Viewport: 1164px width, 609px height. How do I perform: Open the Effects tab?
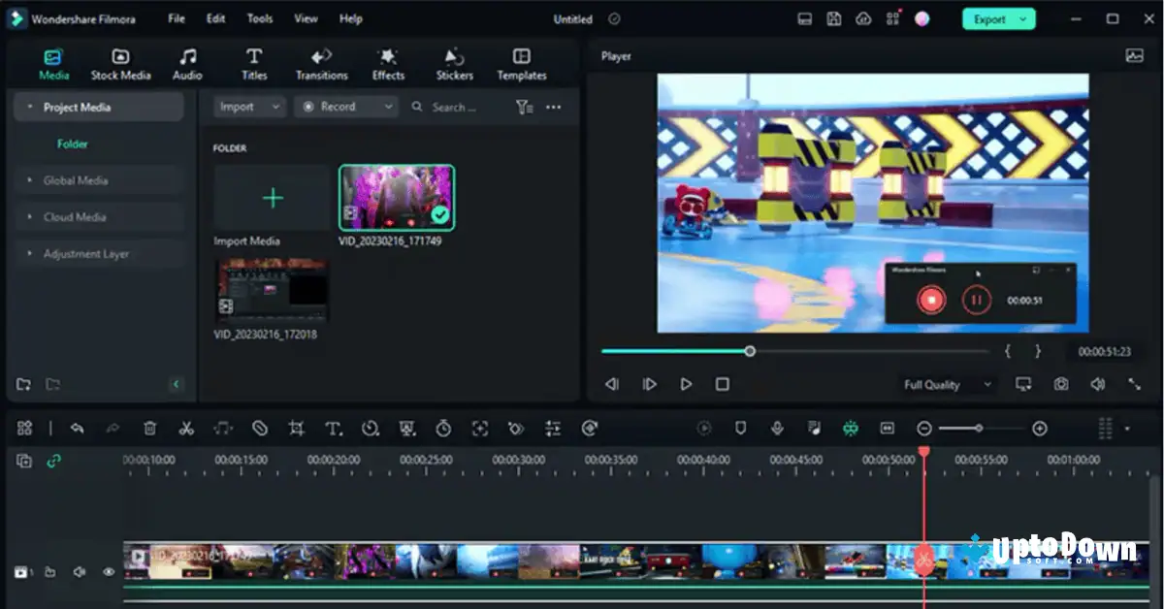387,62
